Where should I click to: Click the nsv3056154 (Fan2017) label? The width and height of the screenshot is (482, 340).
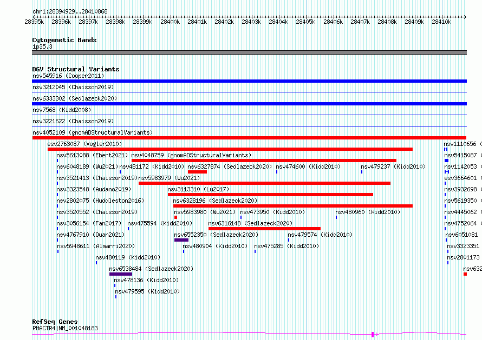(89, 223)
